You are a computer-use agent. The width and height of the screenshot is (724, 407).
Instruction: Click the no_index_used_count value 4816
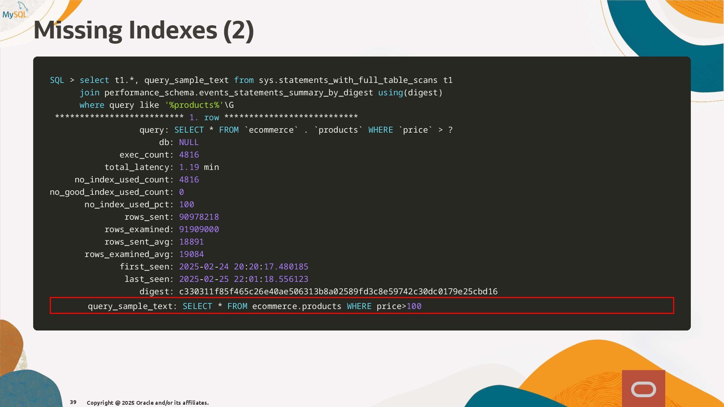[189, 180]
